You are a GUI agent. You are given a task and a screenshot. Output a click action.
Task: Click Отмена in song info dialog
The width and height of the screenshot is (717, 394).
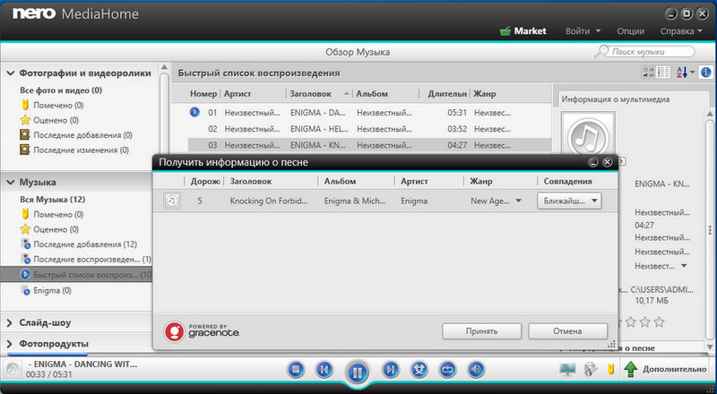[x=567, y=331]
